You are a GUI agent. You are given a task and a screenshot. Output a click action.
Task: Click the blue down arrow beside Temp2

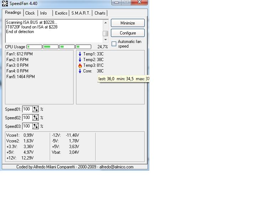point(80,60)
